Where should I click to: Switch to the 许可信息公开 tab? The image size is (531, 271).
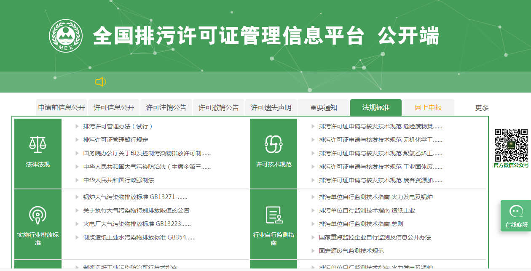[x=115, y=107]
